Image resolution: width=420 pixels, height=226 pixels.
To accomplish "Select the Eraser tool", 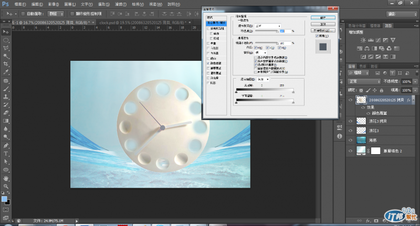I will pos(6,113).
